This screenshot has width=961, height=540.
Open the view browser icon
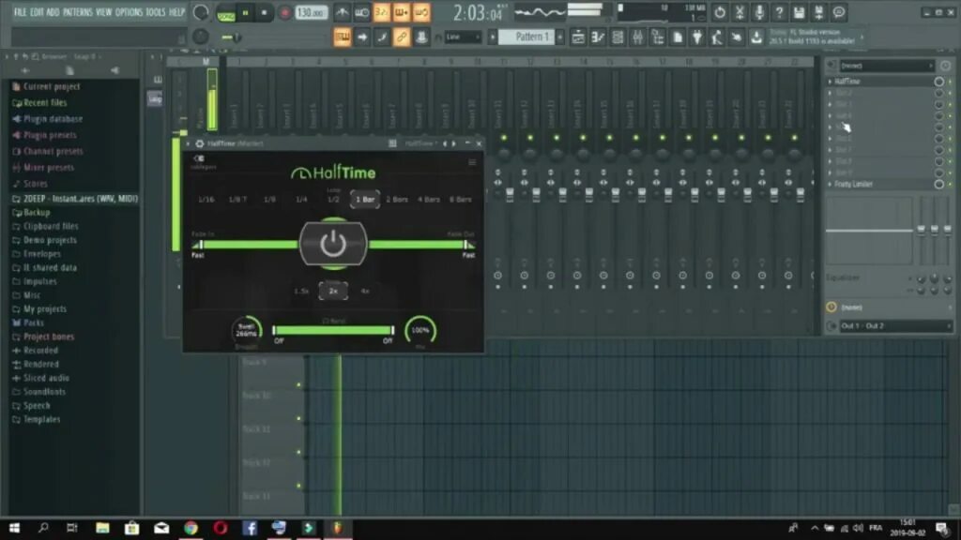(658, 37)
